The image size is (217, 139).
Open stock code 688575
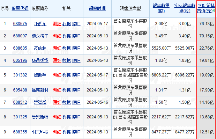tap(20, 24)
